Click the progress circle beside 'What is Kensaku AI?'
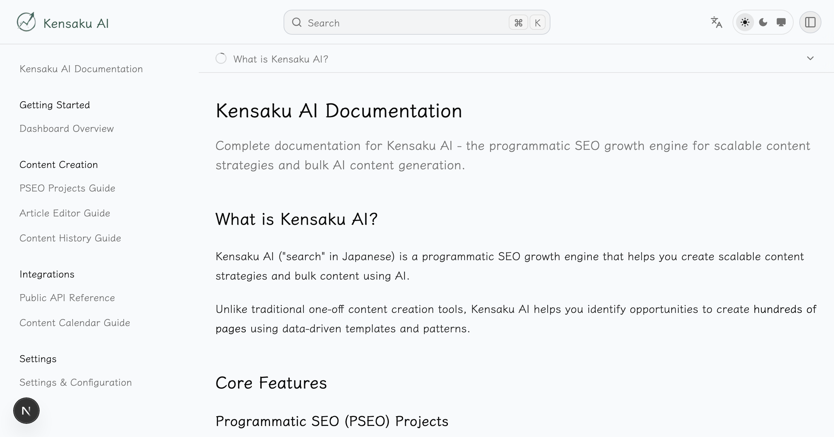Viewport: 834px width, 437px height. pyautogui.click(x=221, y=58)
